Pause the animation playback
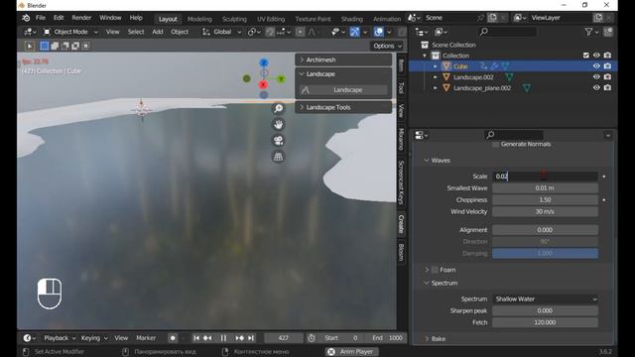The height and width of the screenshot is (357, 635). coord(223,338)
